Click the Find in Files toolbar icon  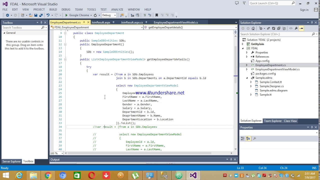[x=122, y=15]
